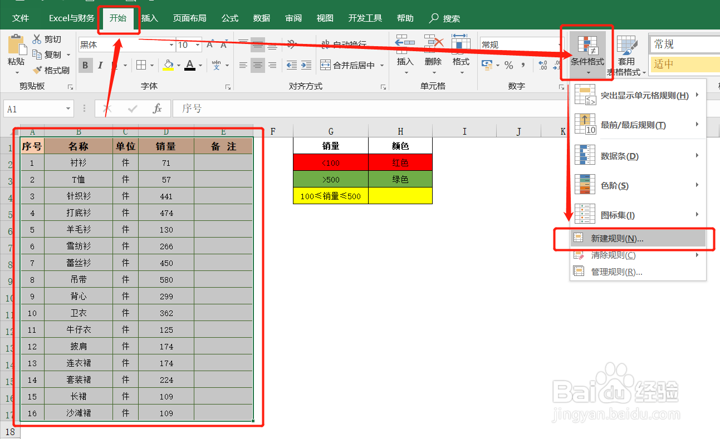Select middle vertical alignment
The height and width of the screenshot is (439, 720).
point(257,45)
